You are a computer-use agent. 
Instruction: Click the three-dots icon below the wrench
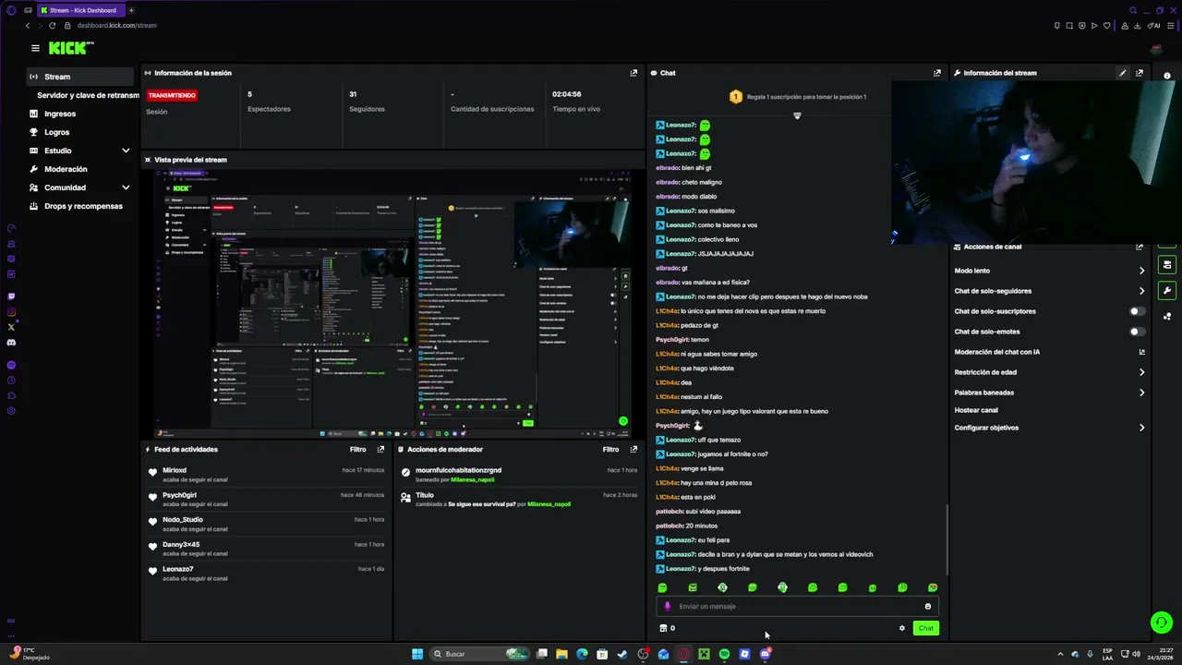tap(1167, 317)
